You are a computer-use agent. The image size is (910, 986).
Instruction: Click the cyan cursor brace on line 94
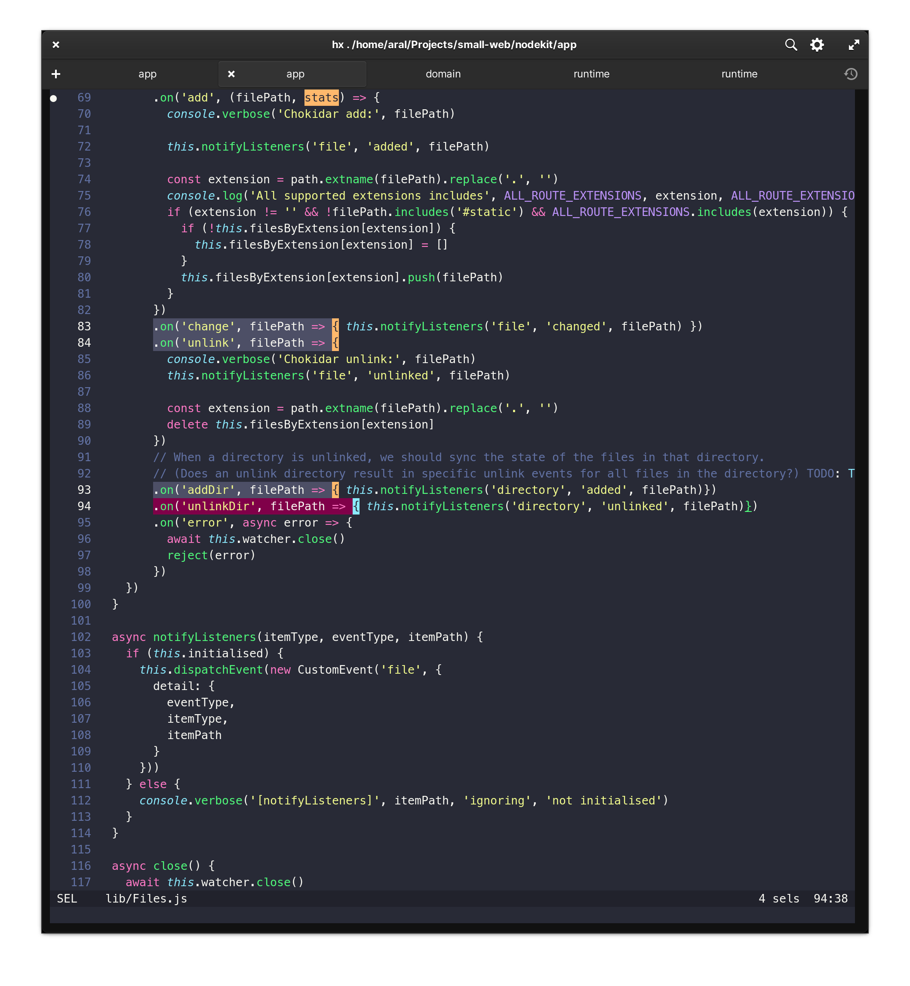pyautogui.click(x=356, y=506)
